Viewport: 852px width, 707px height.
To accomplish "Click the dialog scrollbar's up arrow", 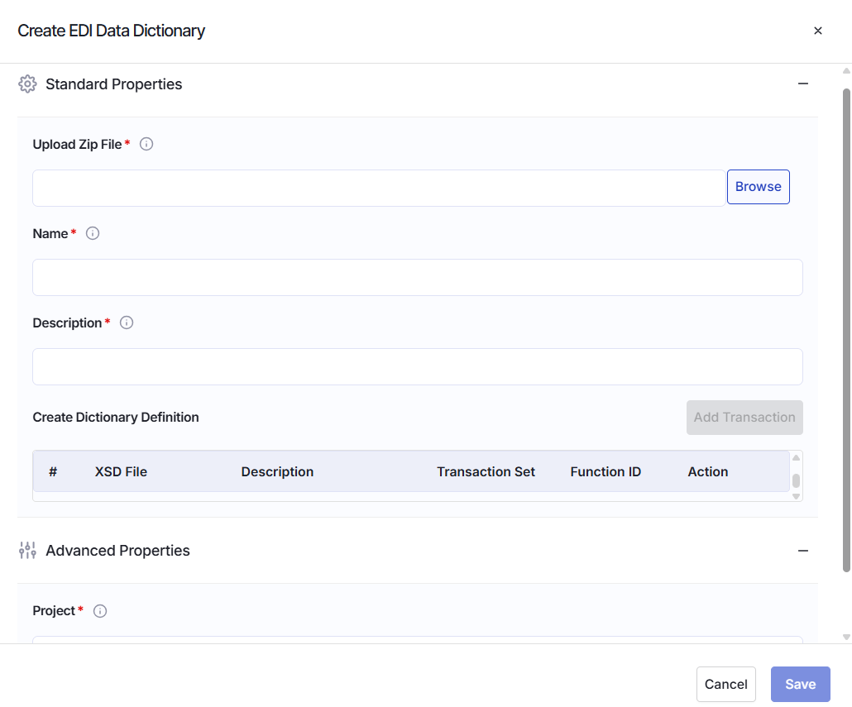I will point(846,70).
